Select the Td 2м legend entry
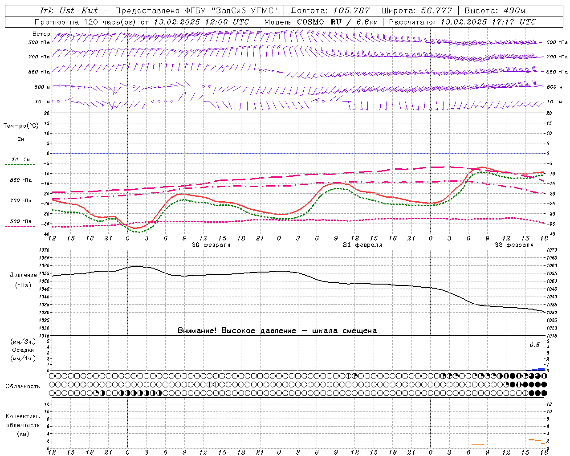Viewport: 570px width, 456px height. (x=20, y=159)
